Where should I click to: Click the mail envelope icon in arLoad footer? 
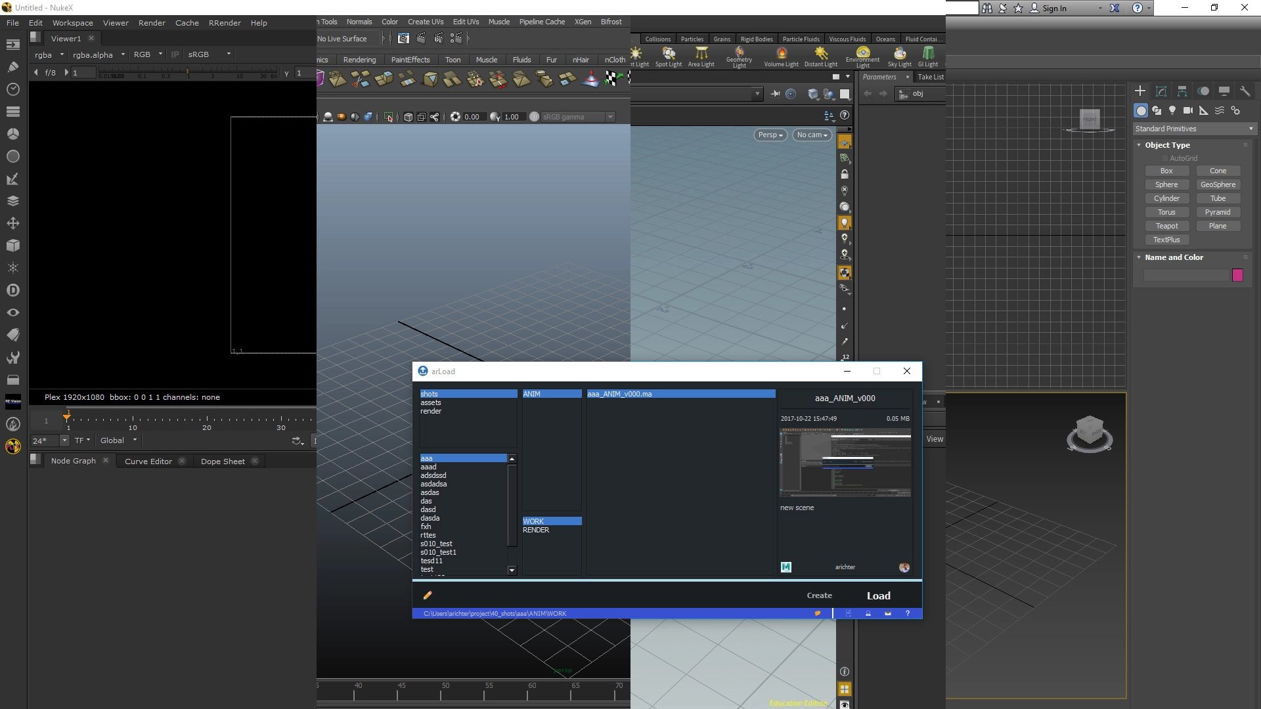(888, 613)
